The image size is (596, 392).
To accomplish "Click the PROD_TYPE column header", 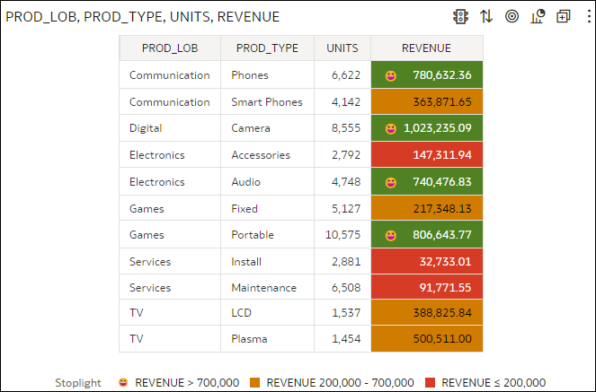I will pos(267,48).
